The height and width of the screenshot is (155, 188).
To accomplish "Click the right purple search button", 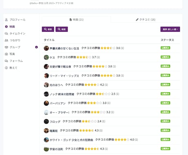I will tap(62, 29).
